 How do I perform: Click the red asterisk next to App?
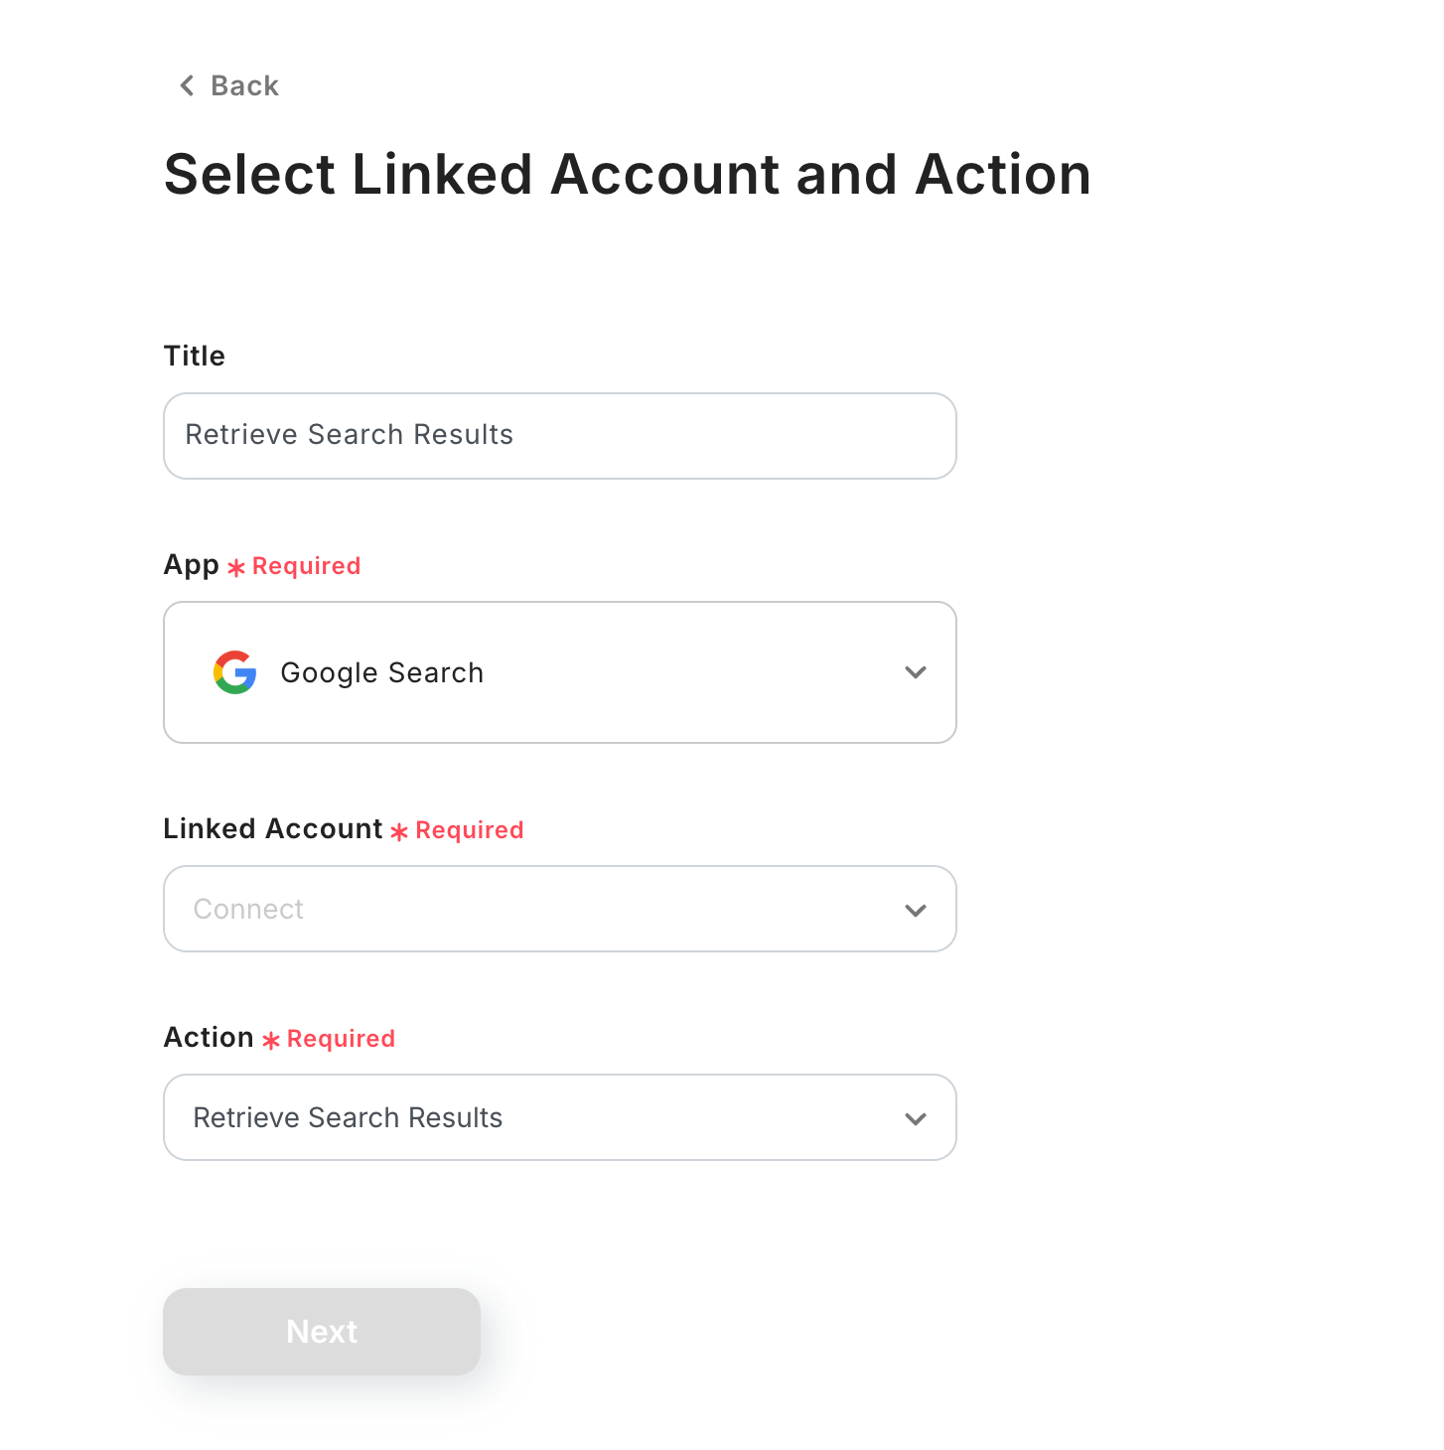(236, 568)
